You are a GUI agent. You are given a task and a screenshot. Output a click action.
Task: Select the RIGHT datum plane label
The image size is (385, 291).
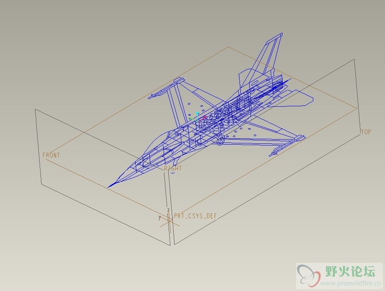point(173,168)
